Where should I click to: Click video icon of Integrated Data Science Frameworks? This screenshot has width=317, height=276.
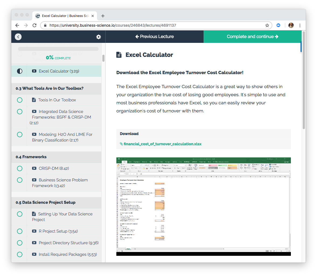click(34, 112)
